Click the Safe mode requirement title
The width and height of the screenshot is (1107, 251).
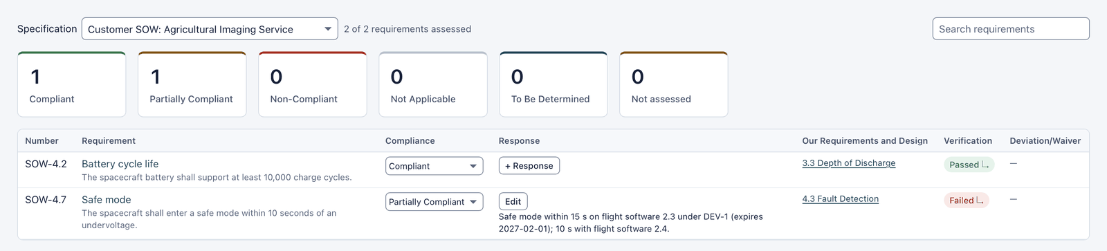click(107, 200)
